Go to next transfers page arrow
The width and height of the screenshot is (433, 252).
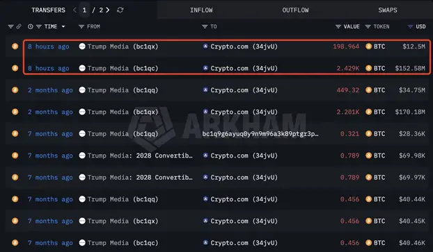coord(108,10)
